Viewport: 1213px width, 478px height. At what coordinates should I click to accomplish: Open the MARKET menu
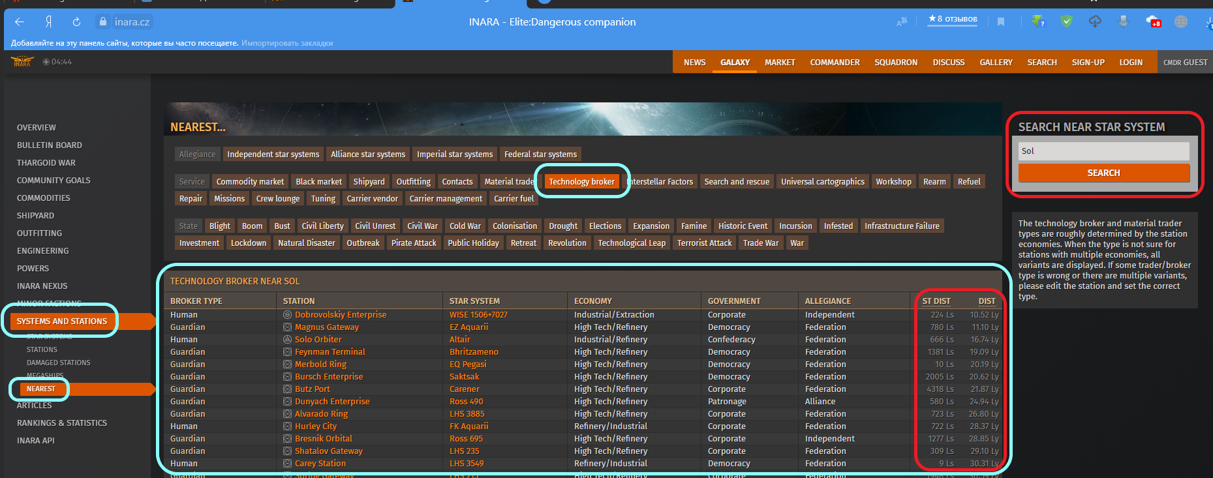(780, 63)
